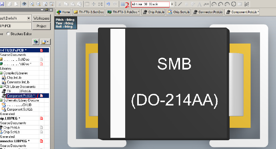Click the Project button
The image size is (276, 149).
click(x=41, y=26)
